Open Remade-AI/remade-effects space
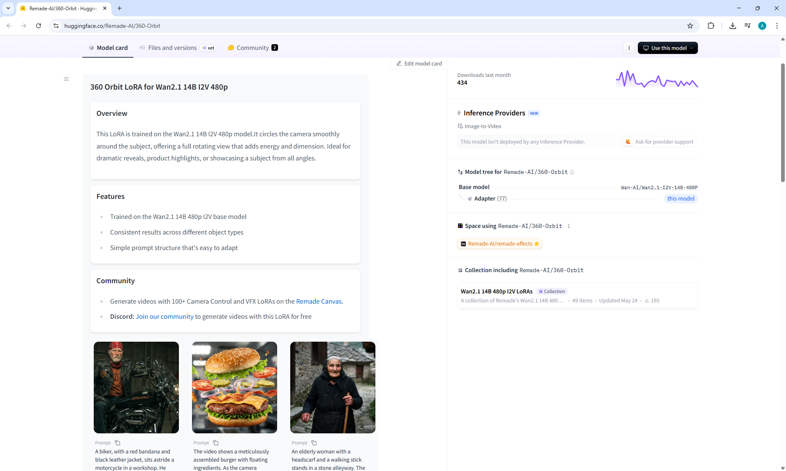 (x=500, y=244)
